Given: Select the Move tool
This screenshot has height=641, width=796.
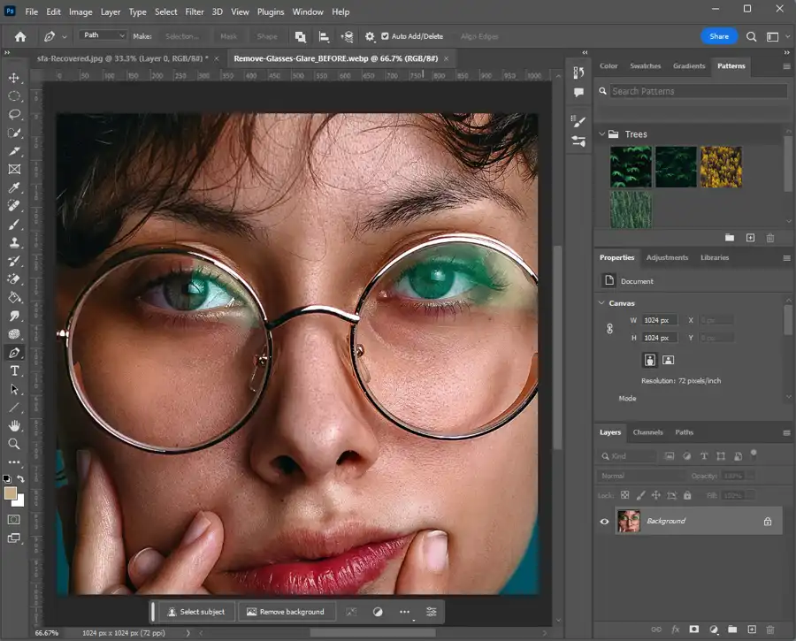Looking at the screenshot, I should [x=14, y=78].
